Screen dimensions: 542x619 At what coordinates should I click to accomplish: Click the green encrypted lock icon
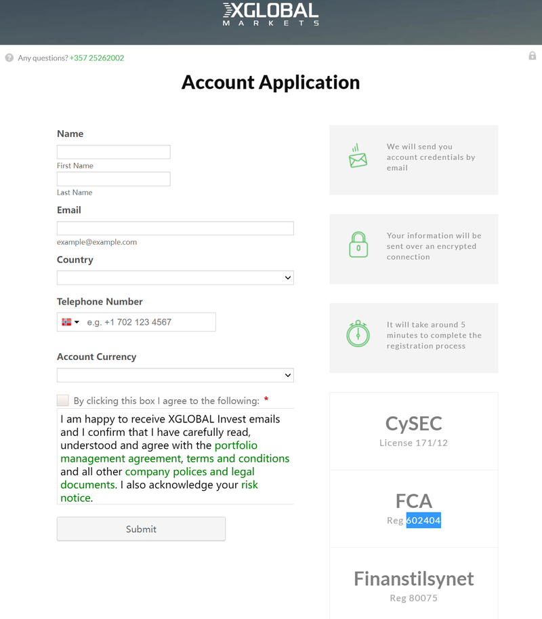[x=358, y=245]
